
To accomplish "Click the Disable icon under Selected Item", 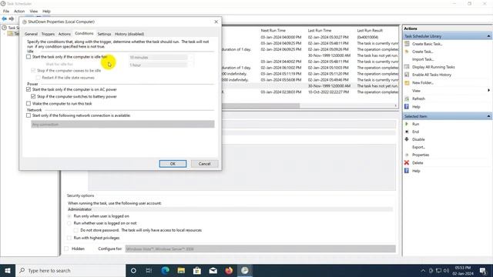I will [x=407, y=139].
